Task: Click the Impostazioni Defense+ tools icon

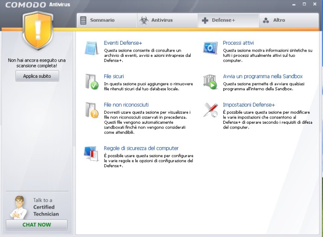Action: click(210, 110)
